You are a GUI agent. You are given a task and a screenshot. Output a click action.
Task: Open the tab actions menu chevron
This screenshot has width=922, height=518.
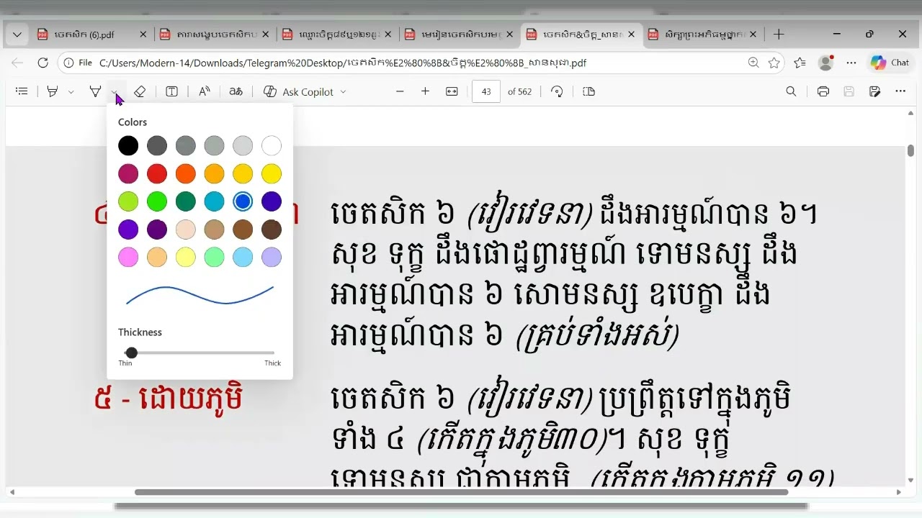(x=17, y=34)
